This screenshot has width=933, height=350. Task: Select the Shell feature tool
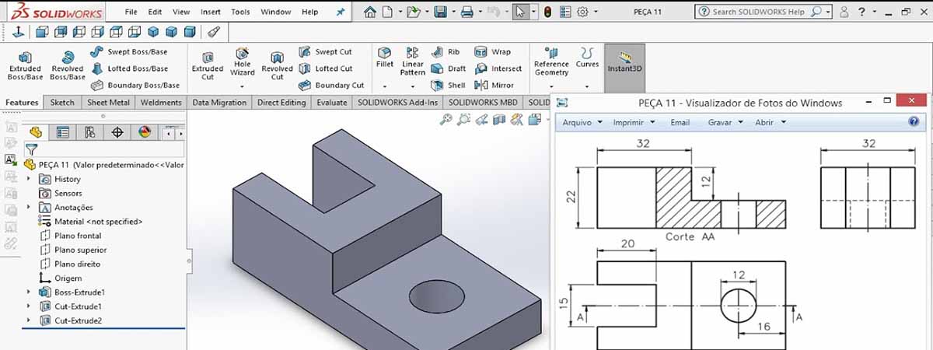pos(449,86)
